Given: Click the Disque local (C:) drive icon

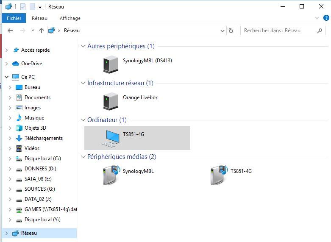Looking at the screenshot, I should [19, 159].
